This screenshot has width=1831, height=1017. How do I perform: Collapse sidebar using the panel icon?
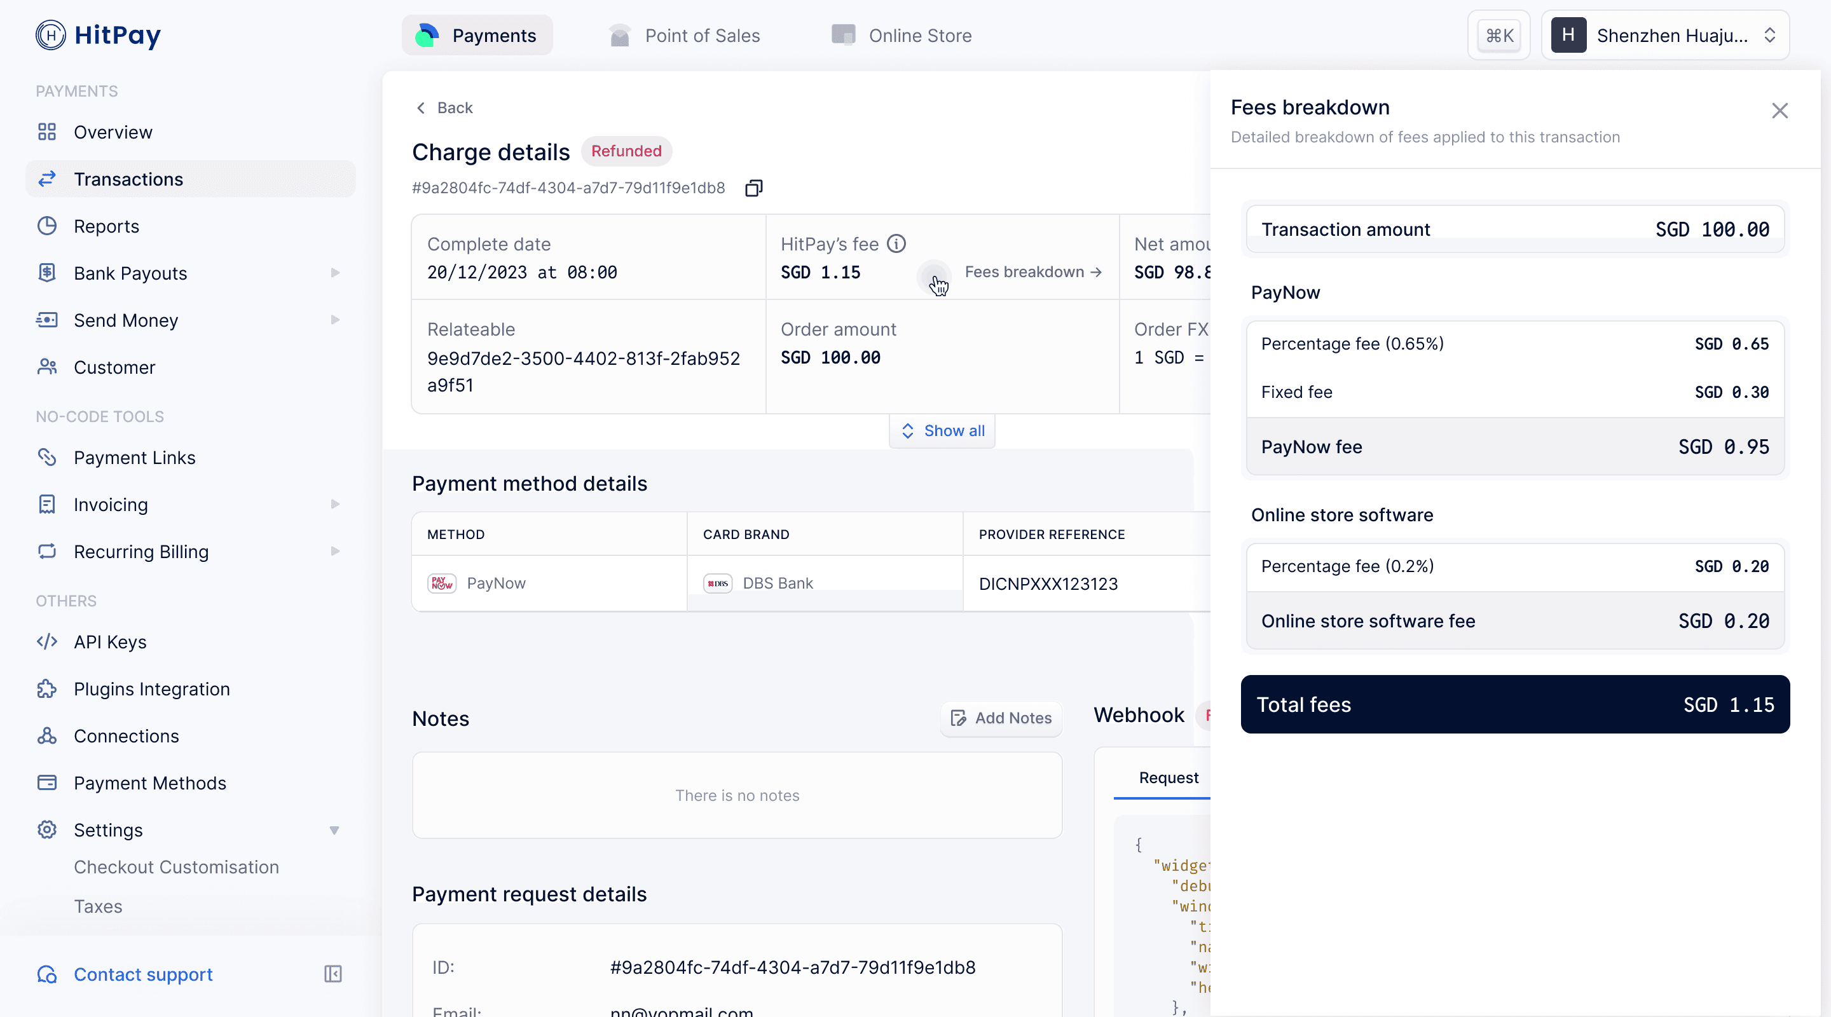[x=333, y=974]
